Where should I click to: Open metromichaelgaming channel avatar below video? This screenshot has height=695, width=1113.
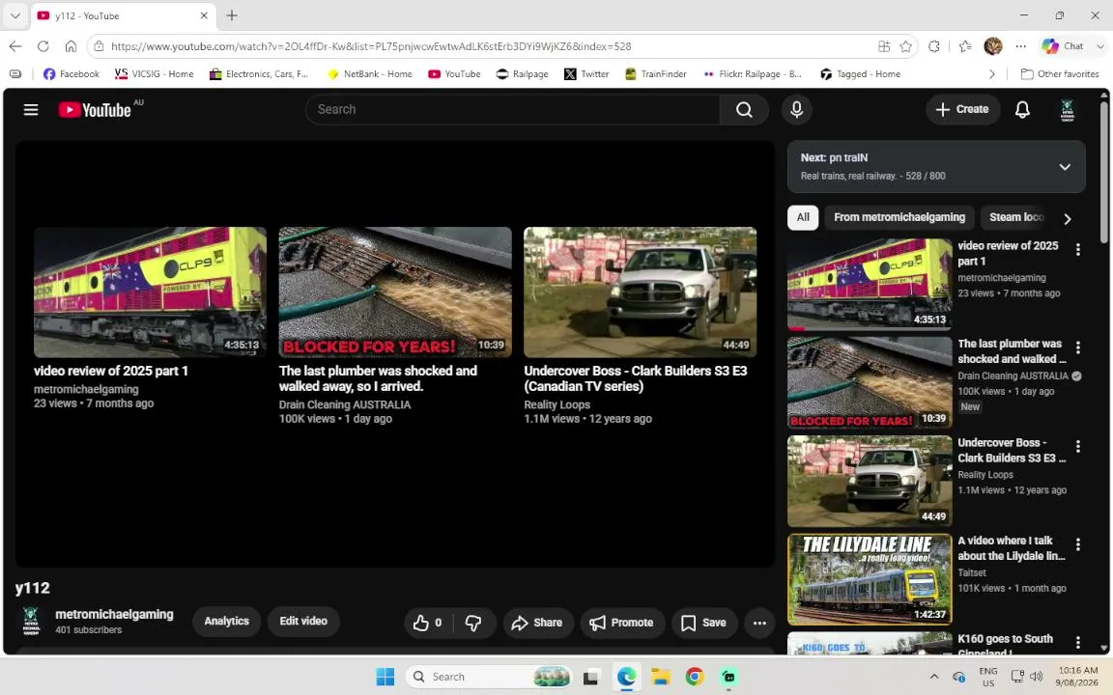click(31, 622)
